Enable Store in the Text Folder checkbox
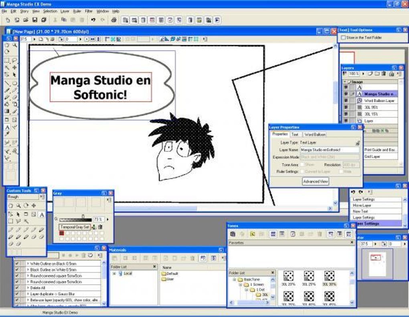Viewport: 409px width, 317px height. click(x=343, y=38)
